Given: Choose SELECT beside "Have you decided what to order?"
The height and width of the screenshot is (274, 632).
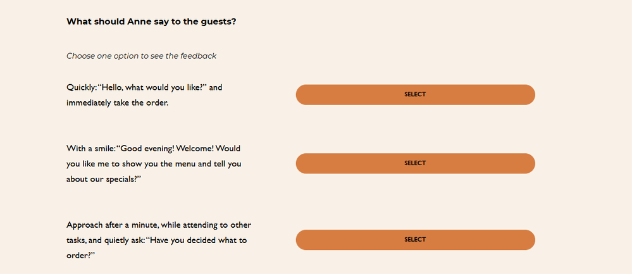Looking at the screenshot, I should [415, 240].
